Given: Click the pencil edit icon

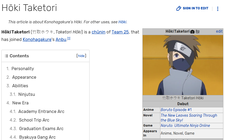Looking at the screenshot, I should tap(179, 9).
